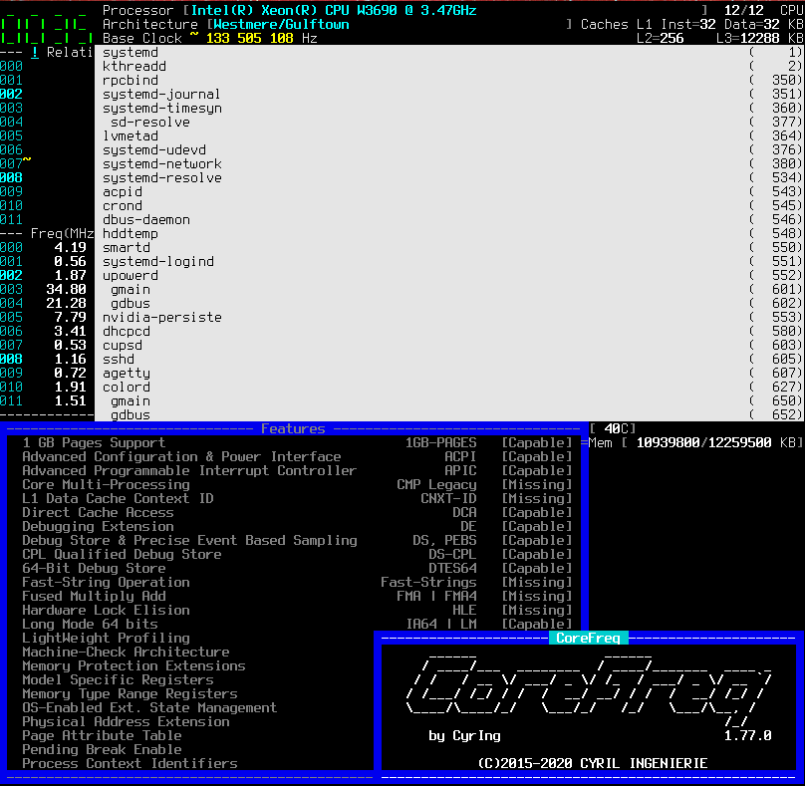Select L1 Data Cache Context ID row
Screen dimensions: 805x786
coord(297,498)
